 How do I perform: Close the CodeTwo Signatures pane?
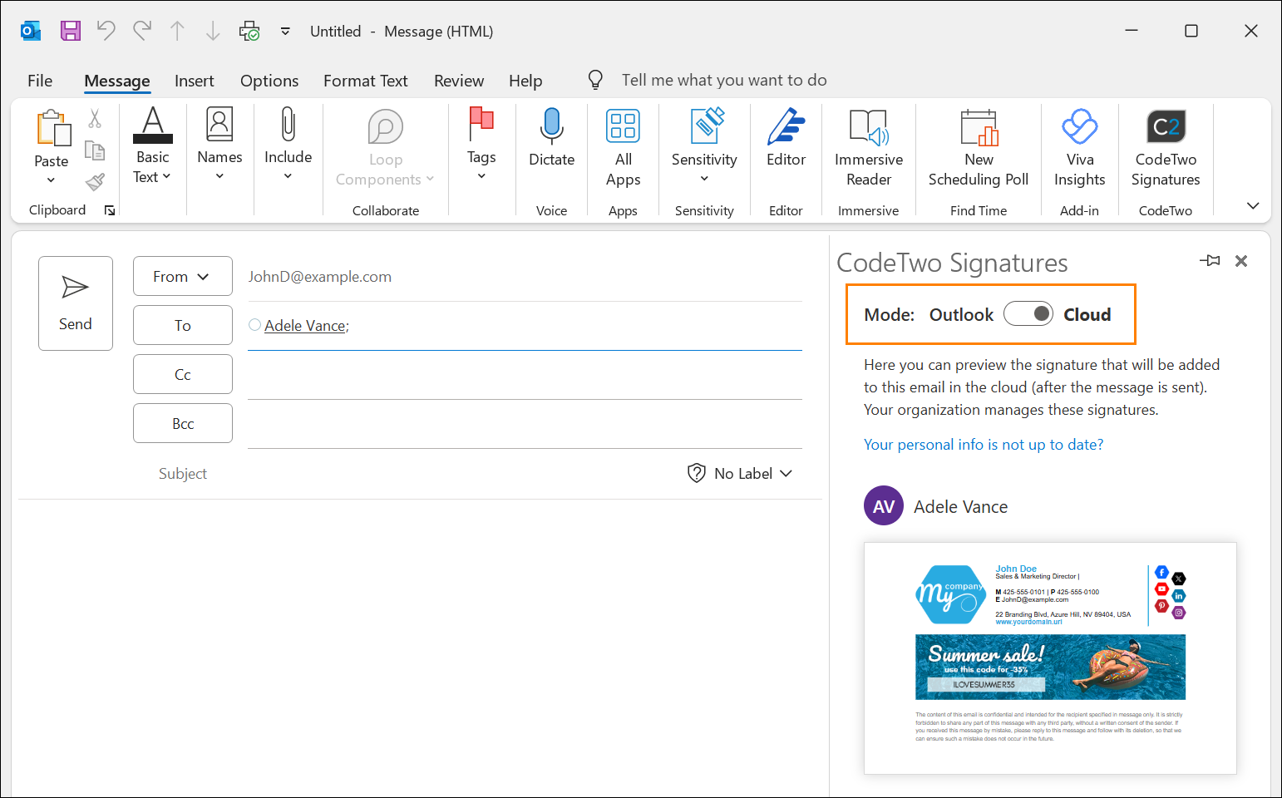1241,261
